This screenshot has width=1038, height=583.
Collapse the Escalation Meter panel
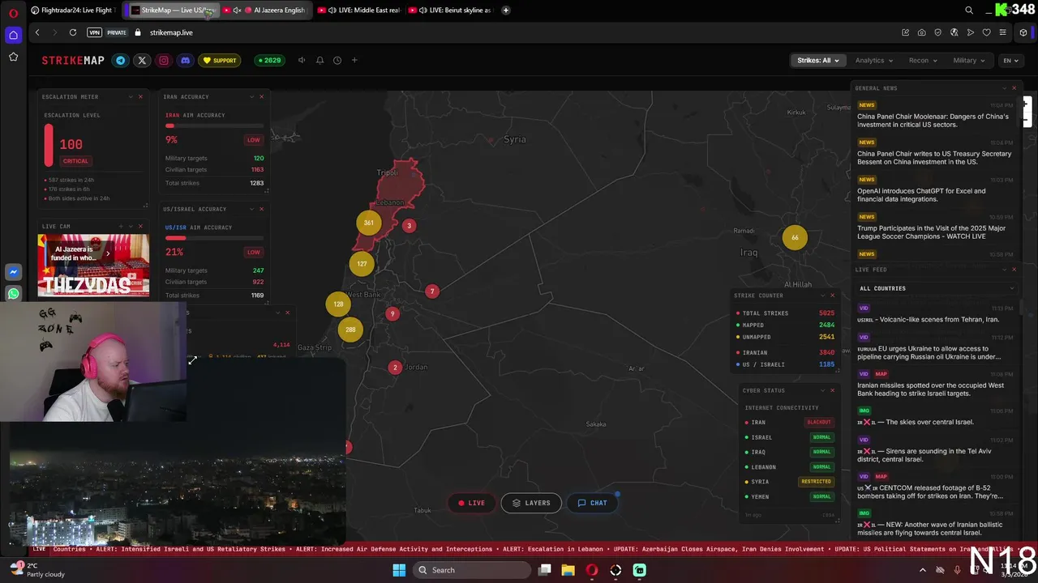point(131,96)
